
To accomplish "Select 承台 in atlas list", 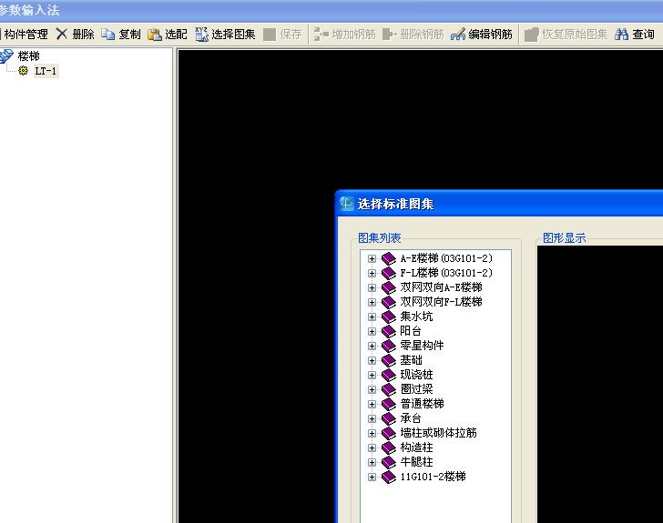I will click(411, 418).
